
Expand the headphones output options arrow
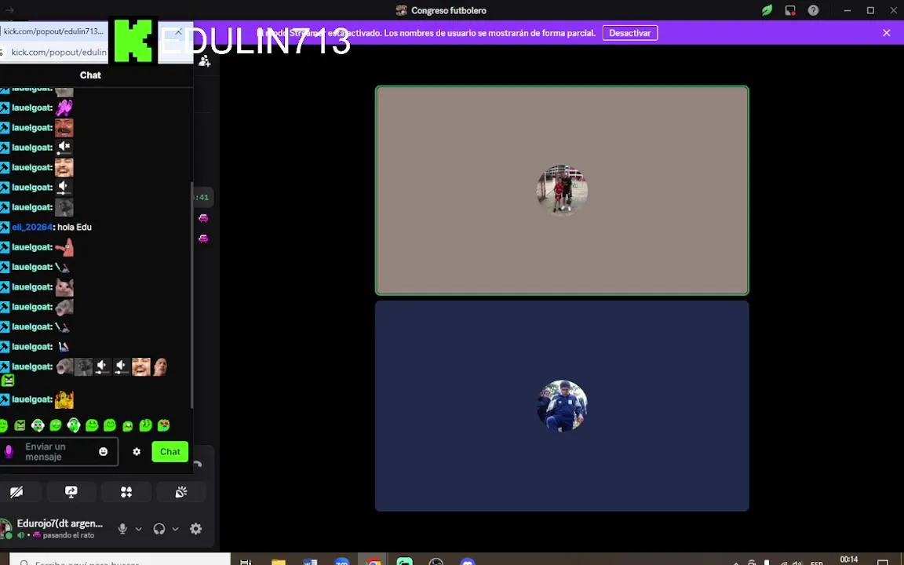point(175,529)
